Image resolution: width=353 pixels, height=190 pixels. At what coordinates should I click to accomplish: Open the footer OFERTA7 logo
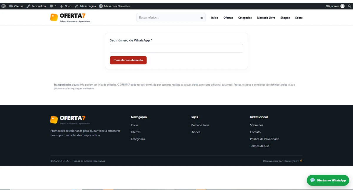70,119
